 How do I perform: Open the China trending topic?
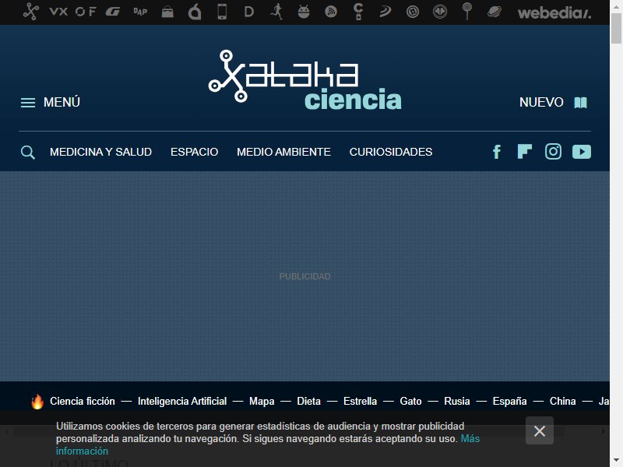click(562, 402)
